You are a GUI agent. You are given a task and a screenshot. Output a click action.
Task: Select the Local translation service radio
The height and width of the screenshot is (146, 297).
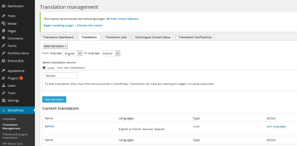(44, 68)
